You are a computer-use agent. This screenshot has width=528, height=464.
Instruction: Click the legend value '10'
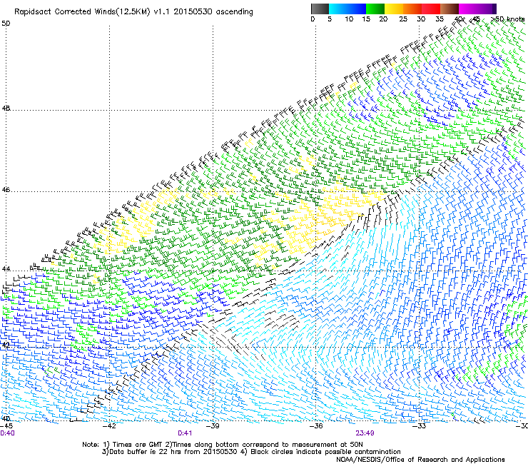[349, 19]
